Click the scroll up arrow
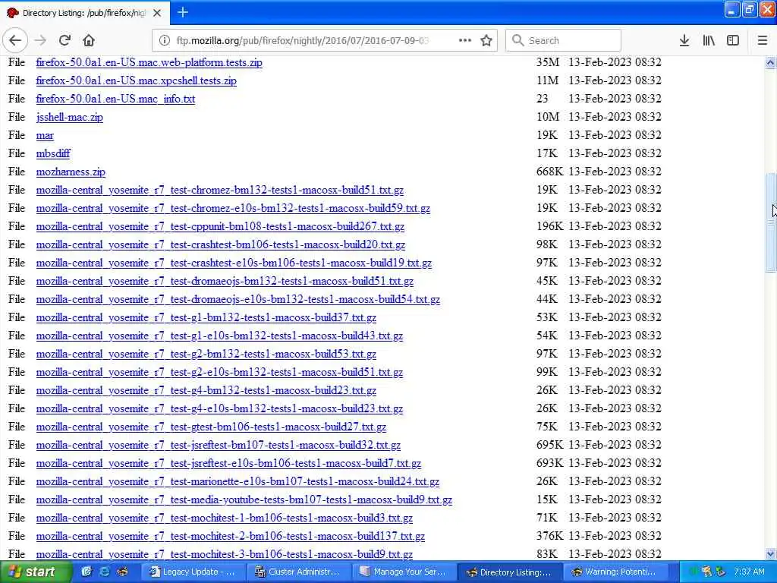777x583 pixels. 770,62
